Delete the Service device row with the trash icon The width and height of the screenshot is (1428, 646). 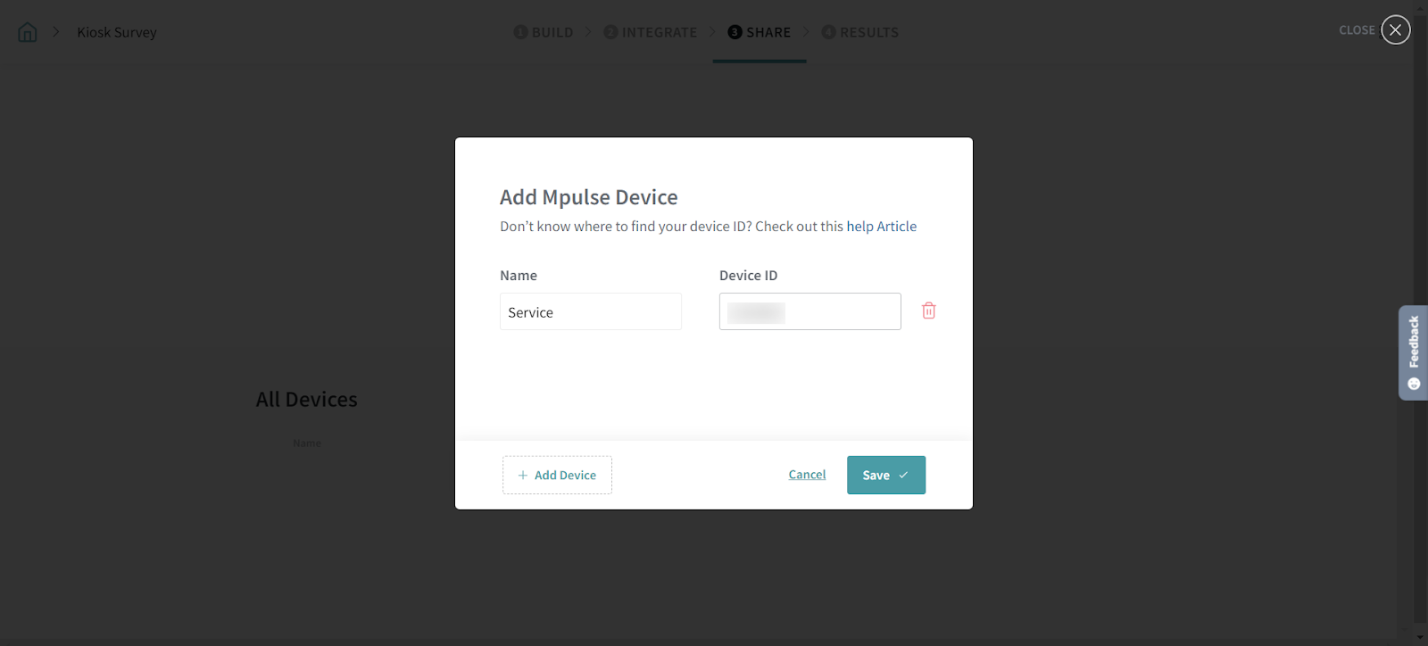coord(928,311)
